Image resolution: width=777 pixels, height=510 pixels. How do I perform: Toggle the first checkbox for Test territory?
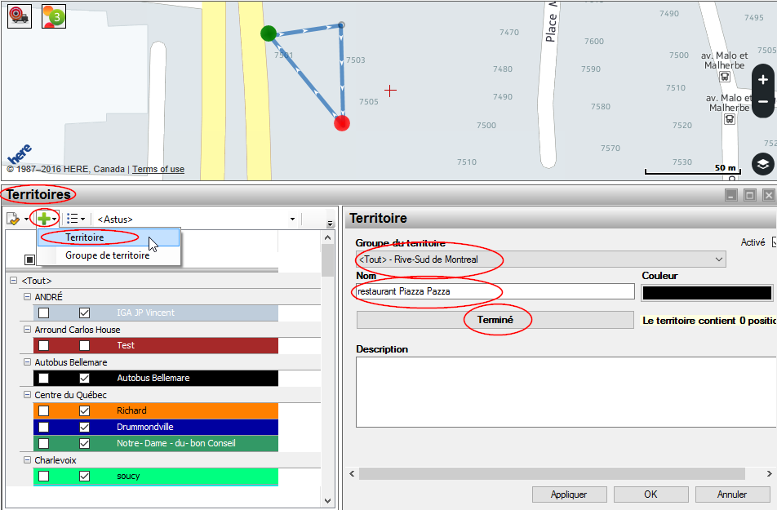click(x=43, y=345)
